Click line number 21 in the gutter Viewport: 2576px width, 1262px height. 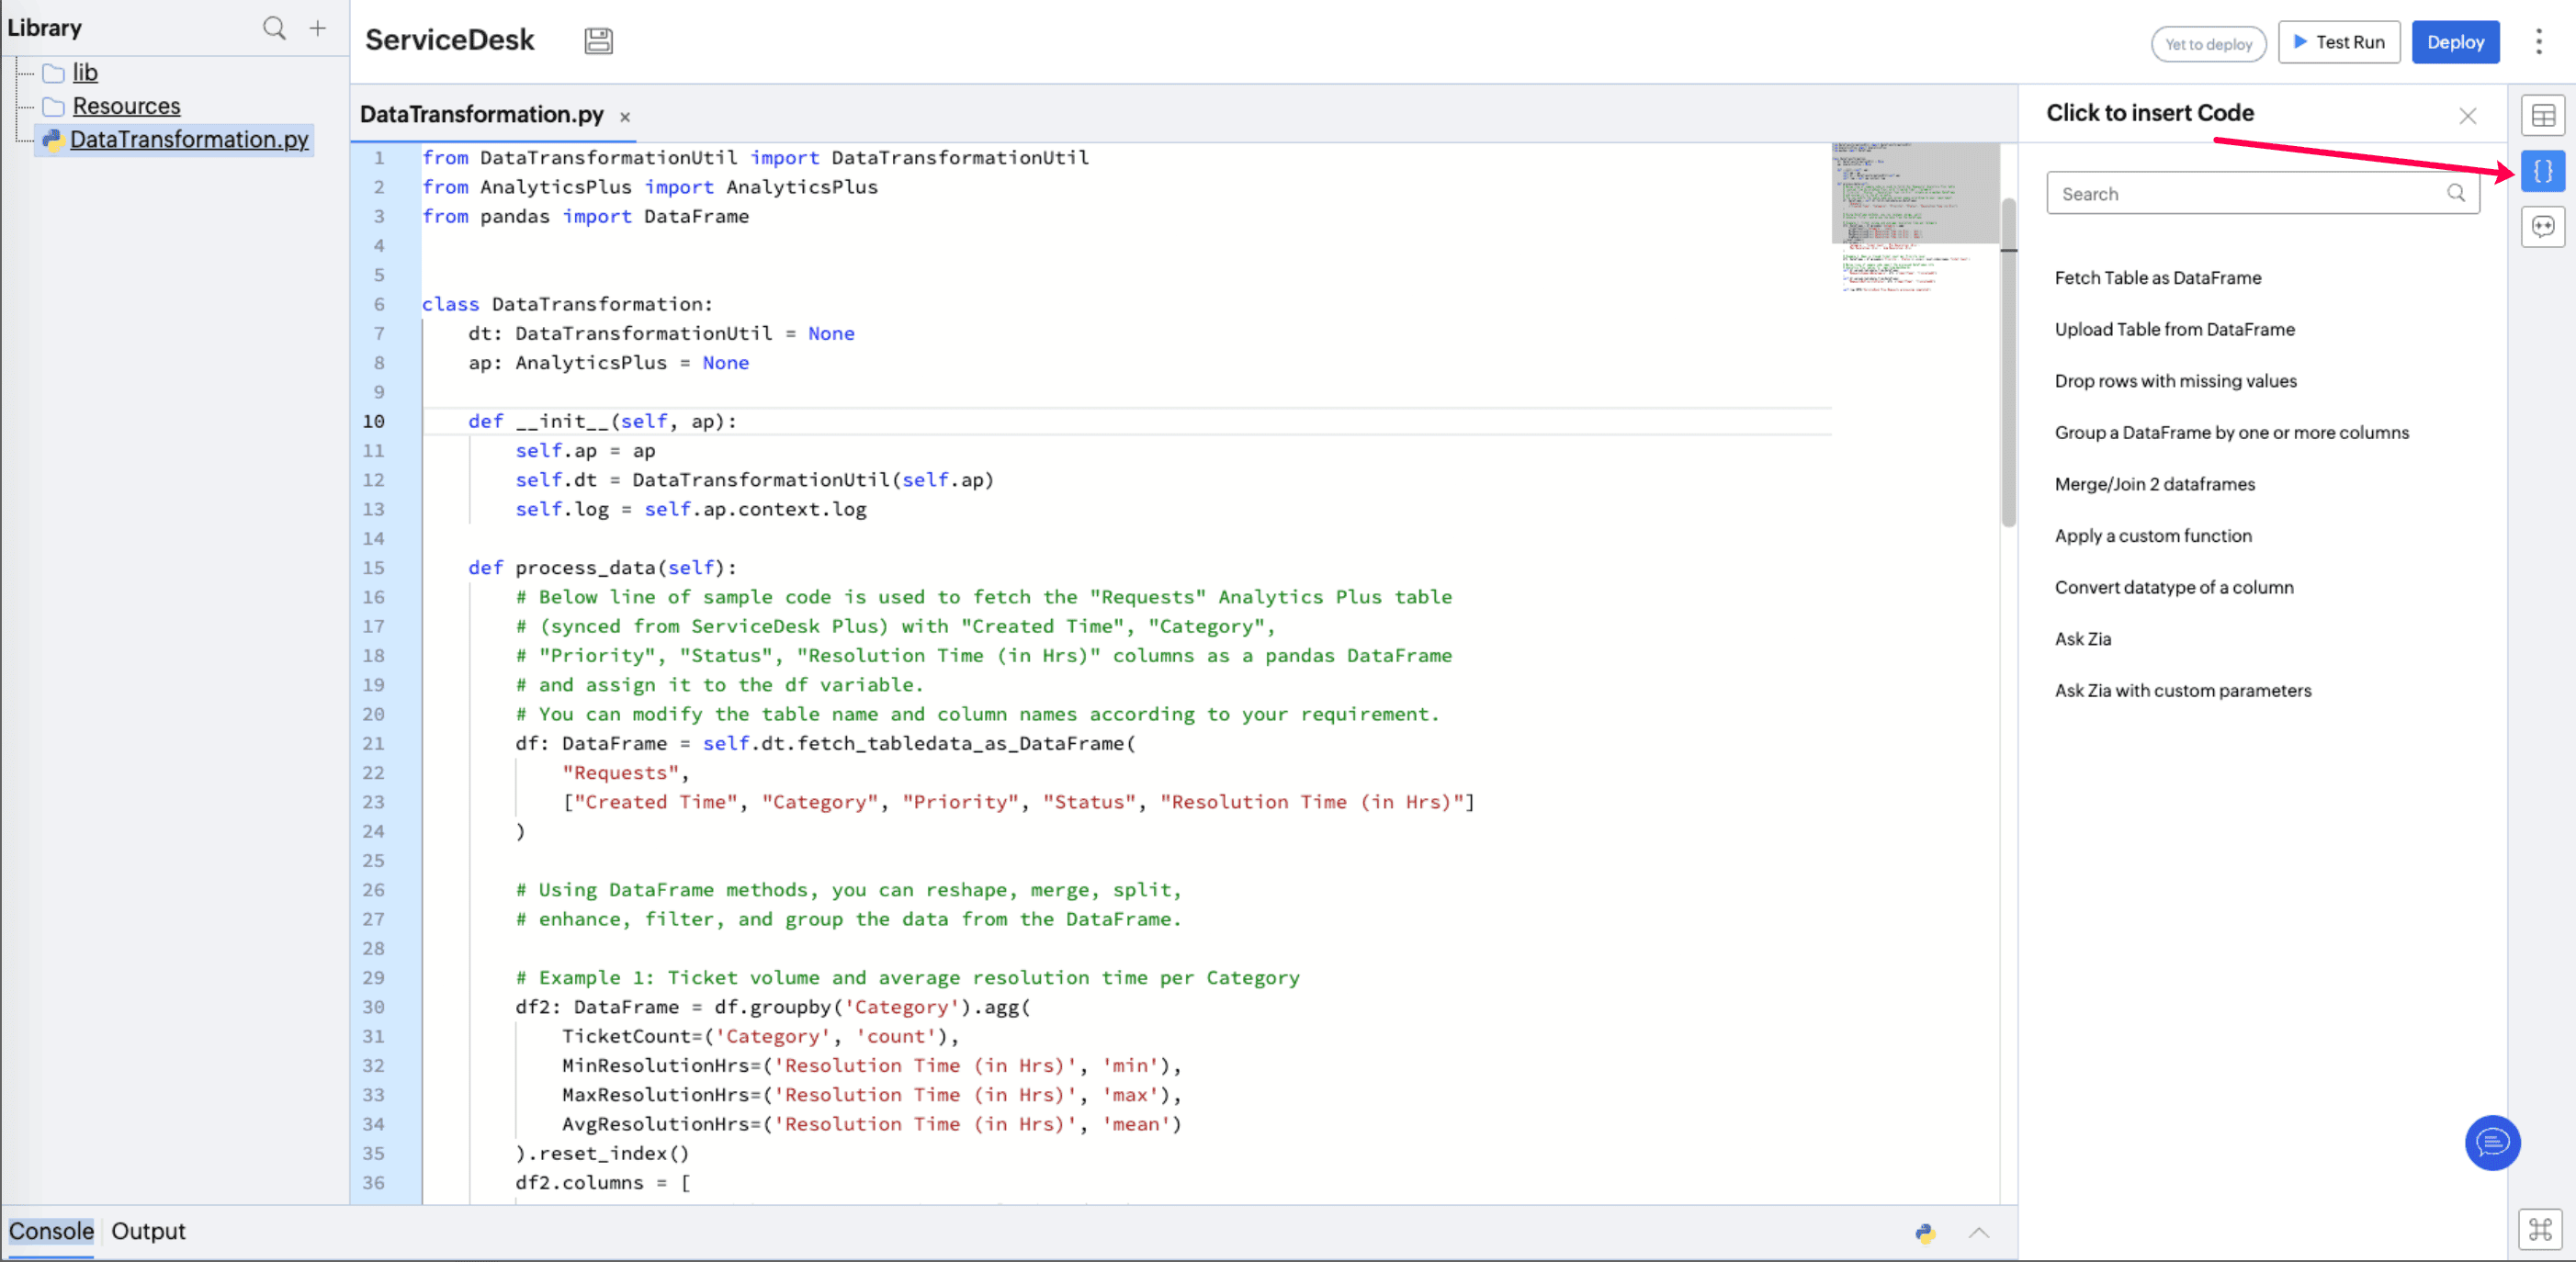click(x=373, y=744)
